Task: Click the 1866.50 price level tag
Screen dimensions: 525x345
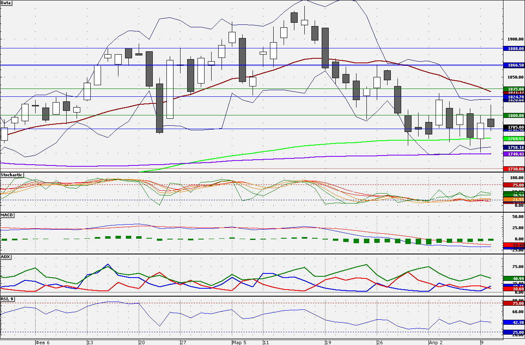Action: [x=514, y=65]
